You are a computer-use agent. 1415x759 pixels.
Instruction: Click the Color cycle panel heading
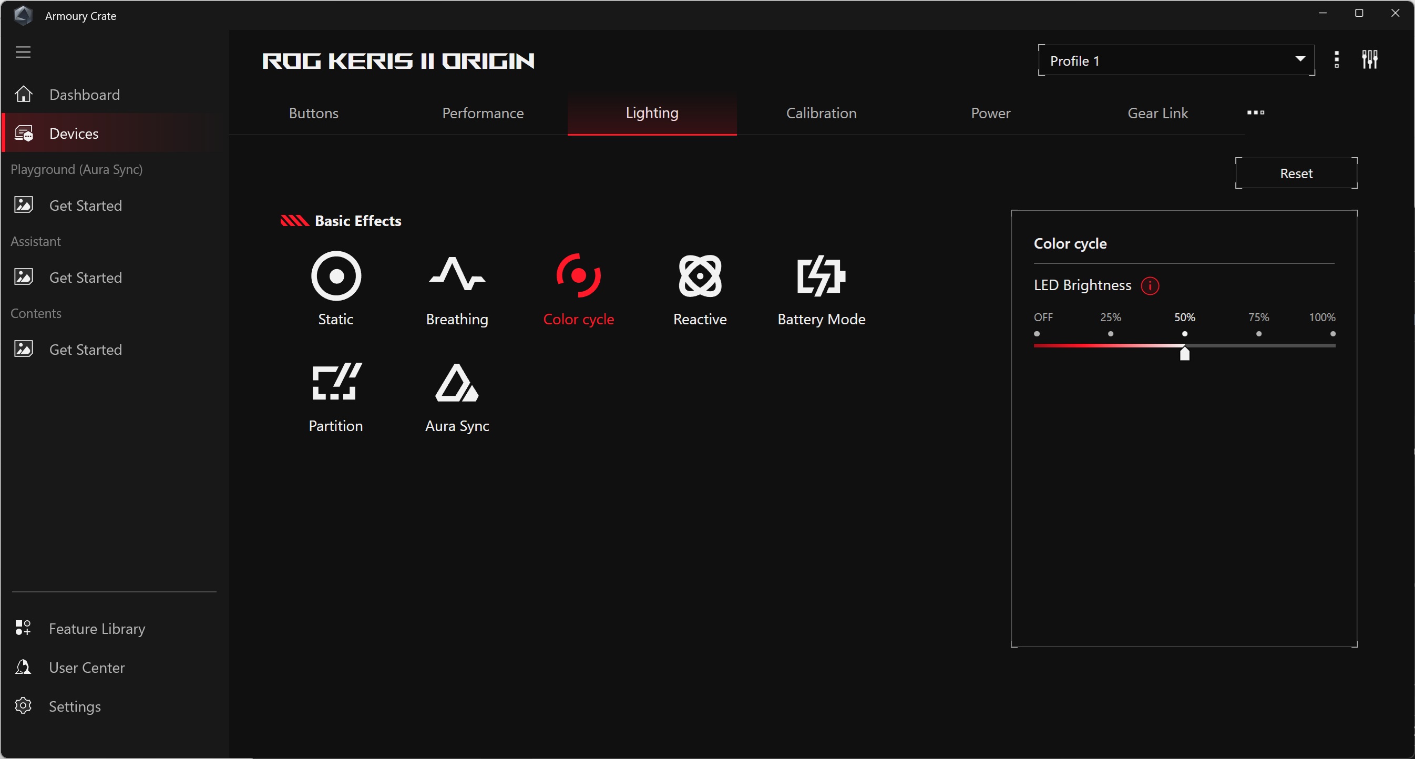pyautogui.click(x=1070, y=243)
